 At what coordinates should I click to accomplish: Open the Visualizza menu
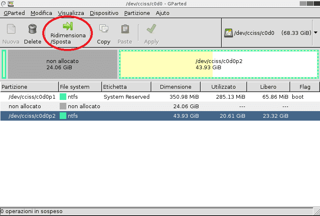coord(71,13)
